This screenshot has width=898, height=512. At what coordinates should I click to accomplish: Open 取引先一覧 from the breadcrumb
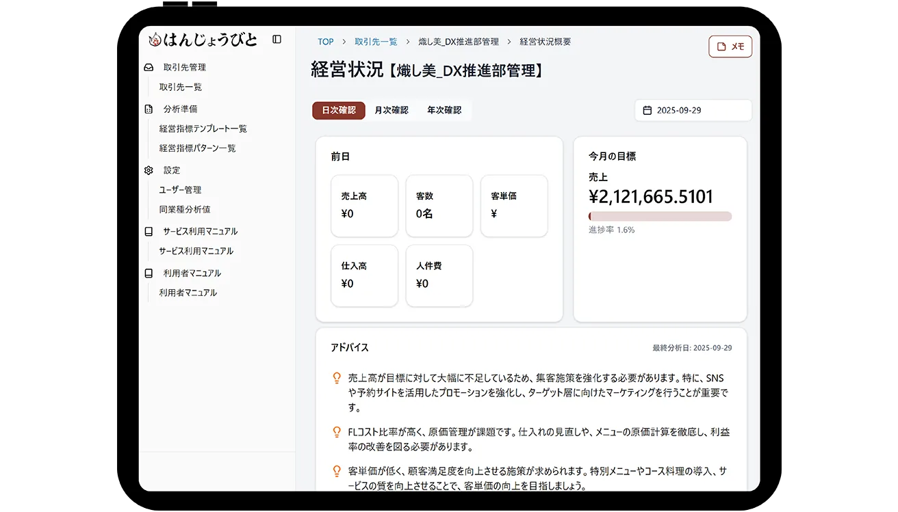(x=375, y=41)
